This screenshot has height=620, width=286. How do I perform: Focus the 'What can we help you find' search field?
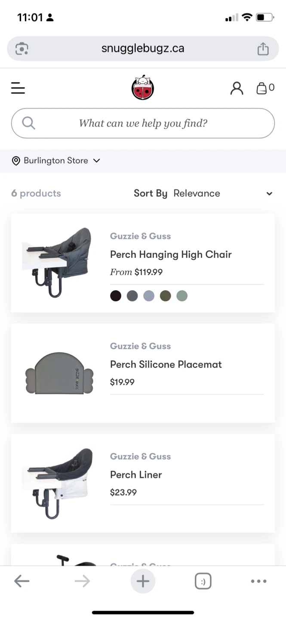(x=143, y=123)
